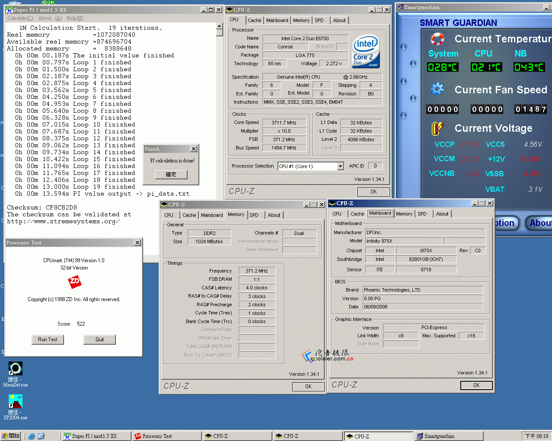Click the motherboard model Infinity 975X
Screen dimensions: 552x441
click(x=404, y=241)
